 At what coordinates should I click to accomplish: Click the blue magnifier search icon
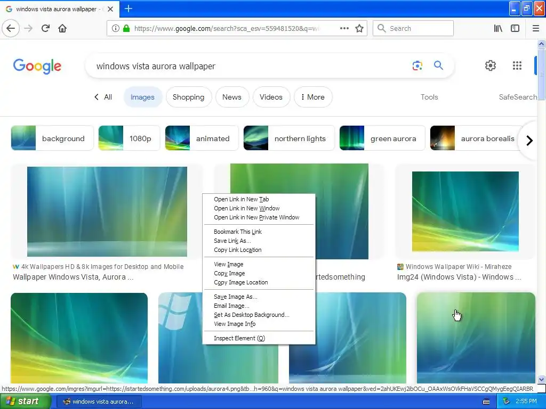[x=438, y=65]
